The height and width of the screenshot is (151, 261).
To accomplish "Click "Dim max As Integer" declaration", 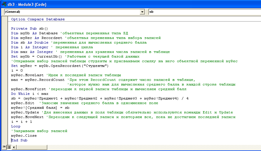I will point(32,52).
